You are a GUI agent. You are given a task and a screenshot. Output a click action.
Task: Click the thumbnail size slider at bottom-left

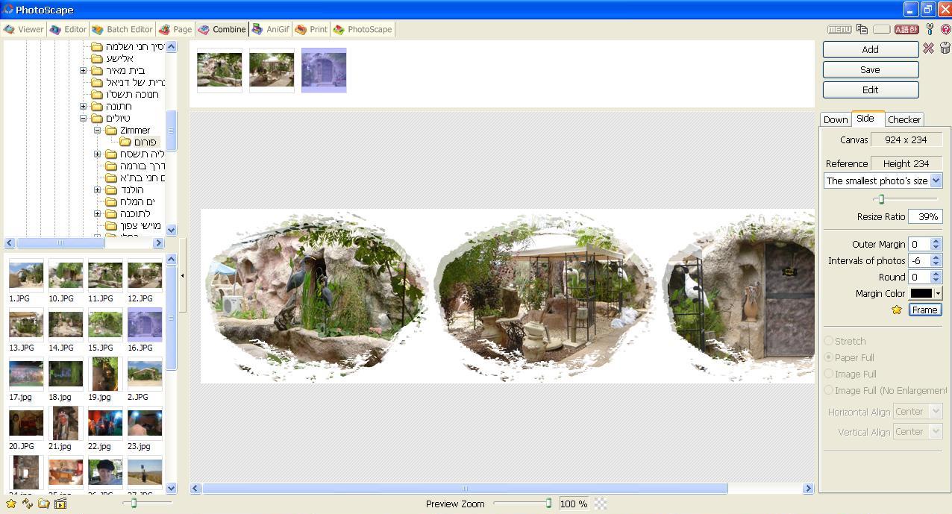coord(134,504)
